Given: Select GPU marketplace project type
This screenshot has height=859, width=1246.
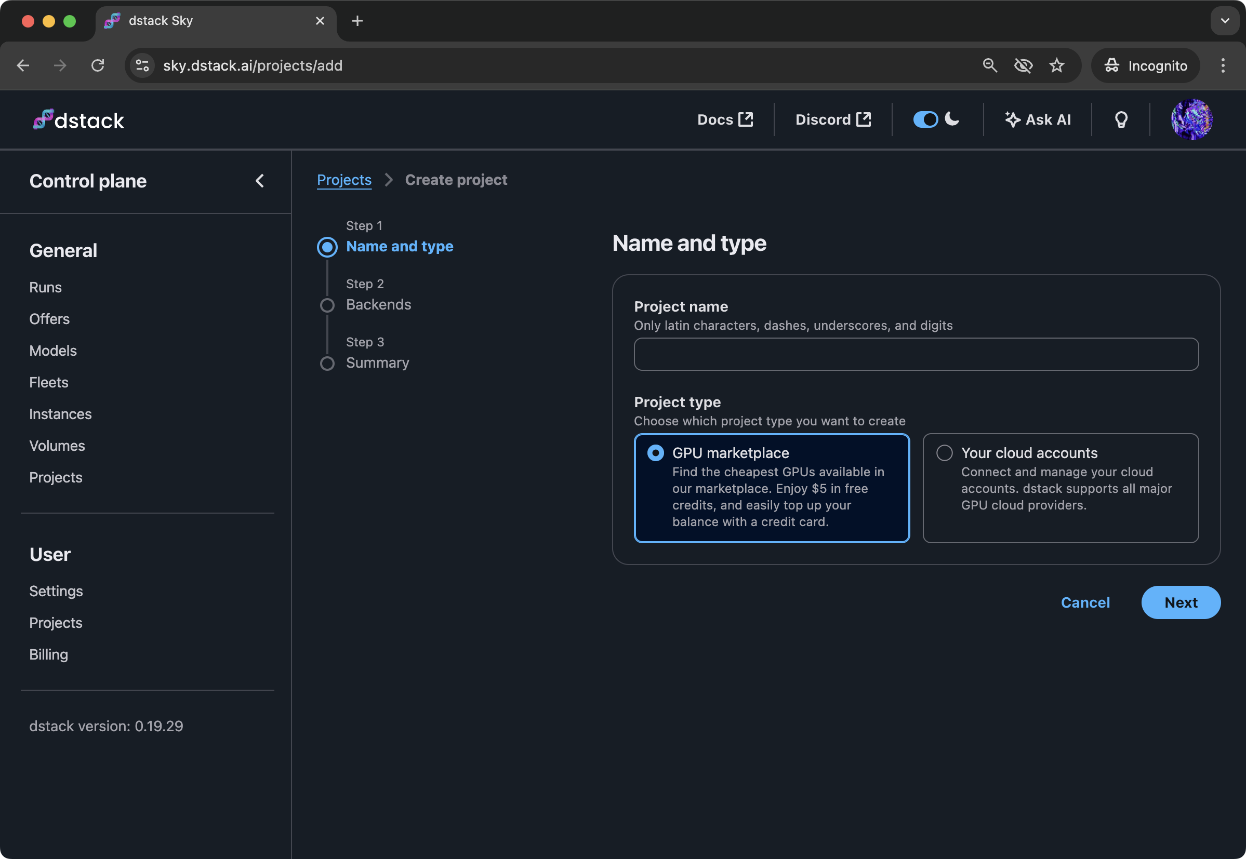Looking at the screenshot, I should click(x=772, y=488).
